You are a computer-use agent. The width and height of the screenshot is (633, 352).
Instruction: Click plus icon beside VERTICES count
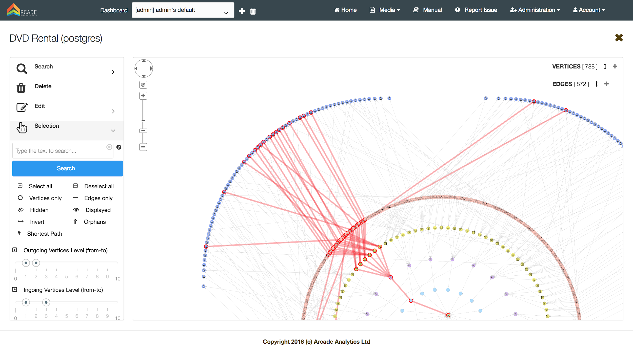615,66
